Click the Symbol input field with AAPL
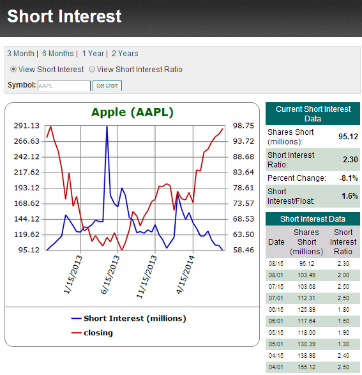The height and width of the screenshot is (375, 362). 64,86
